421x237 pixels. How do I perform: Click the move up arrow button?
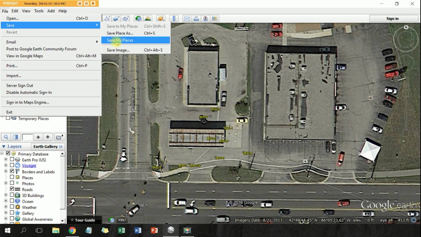click(38, 137)
